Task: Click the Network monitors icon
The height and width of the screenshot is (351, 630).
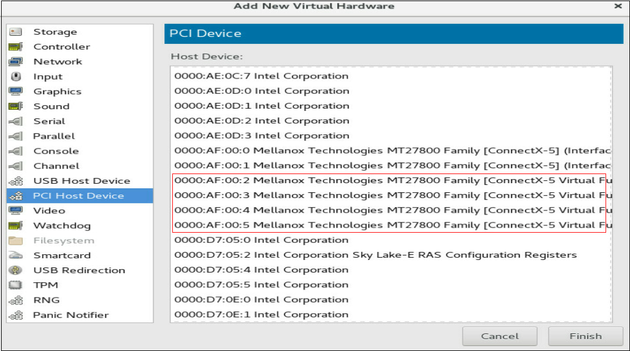Action: 16,61
